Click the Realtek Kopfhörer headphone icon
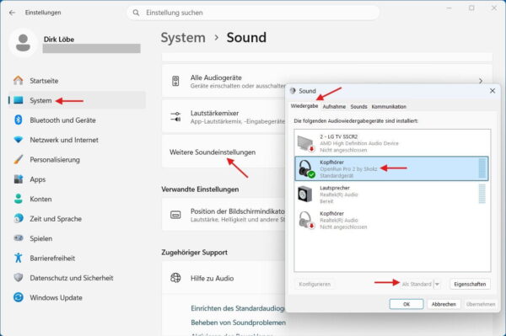This screenshot has height=336, width=506. pos(306,220)
